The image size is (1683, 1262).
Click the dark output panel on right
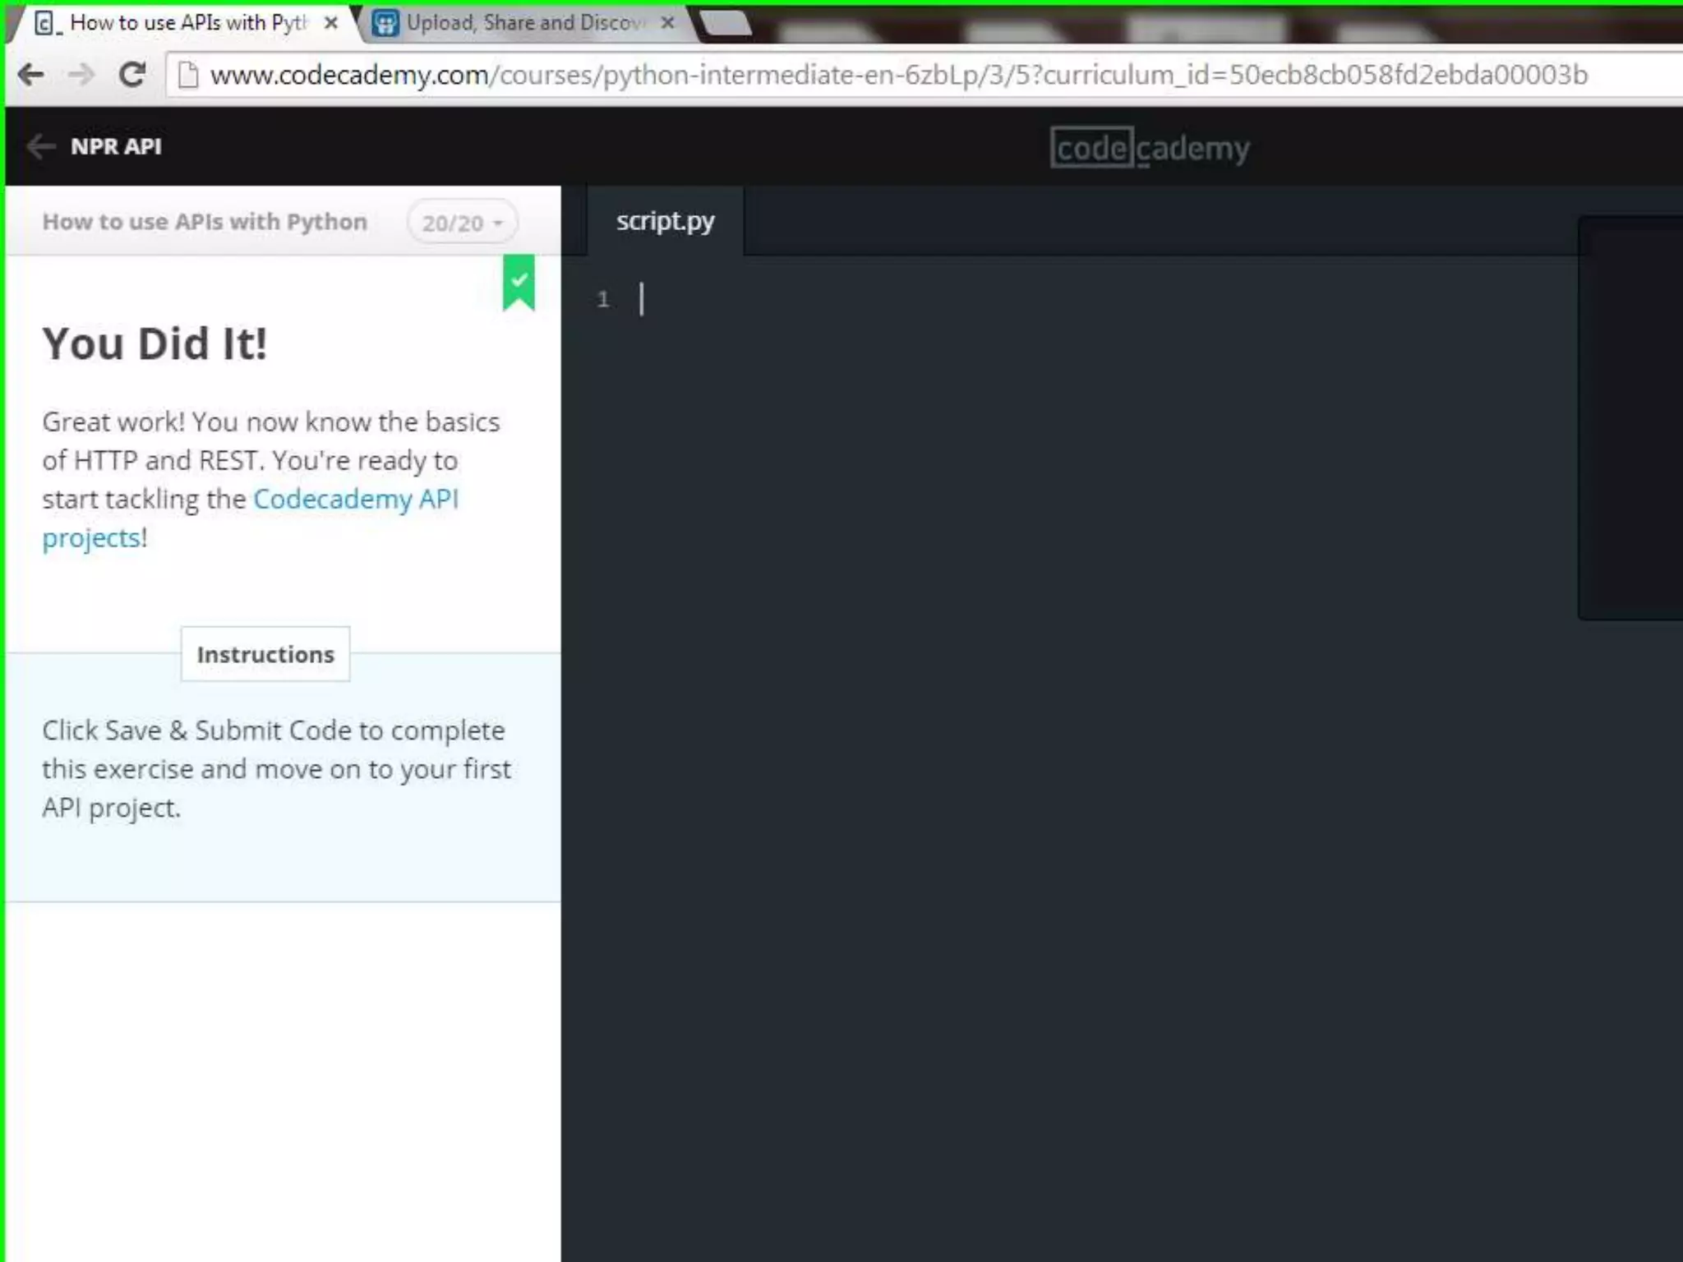(1630, 418)
